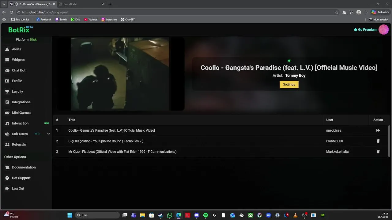Viewport: 392px width, 220px height.
Task: Expand the Sub-Users submenu chevron
Action: click(x=48, y=134)
